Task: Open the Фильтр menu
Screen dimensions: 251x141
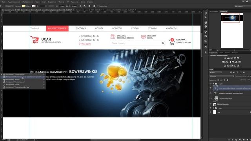Action: pos(61,2)
